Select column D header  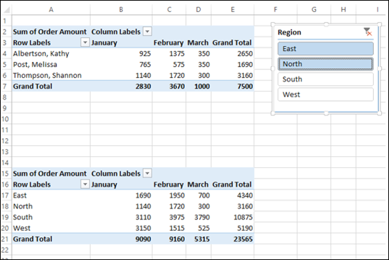199,10
